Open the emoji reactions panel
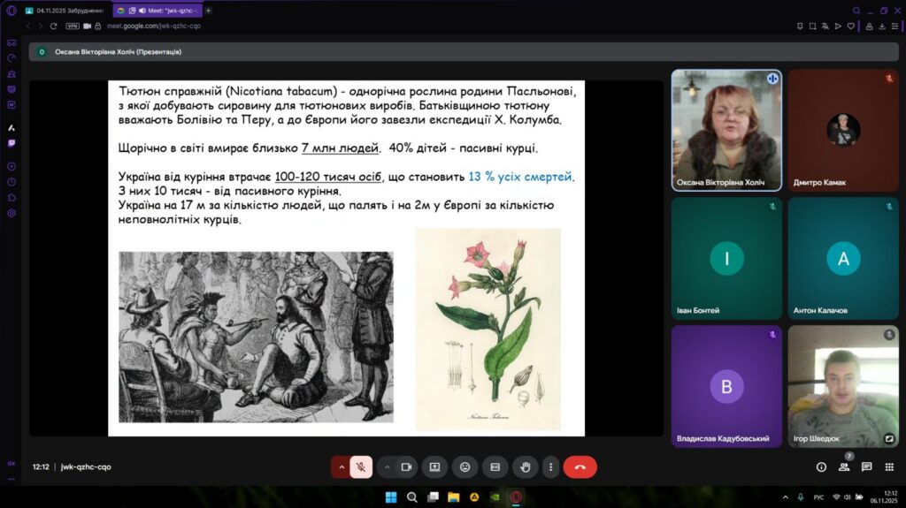Image resolution: width=906 pixels, height=508 pixels. click(465, 466)
